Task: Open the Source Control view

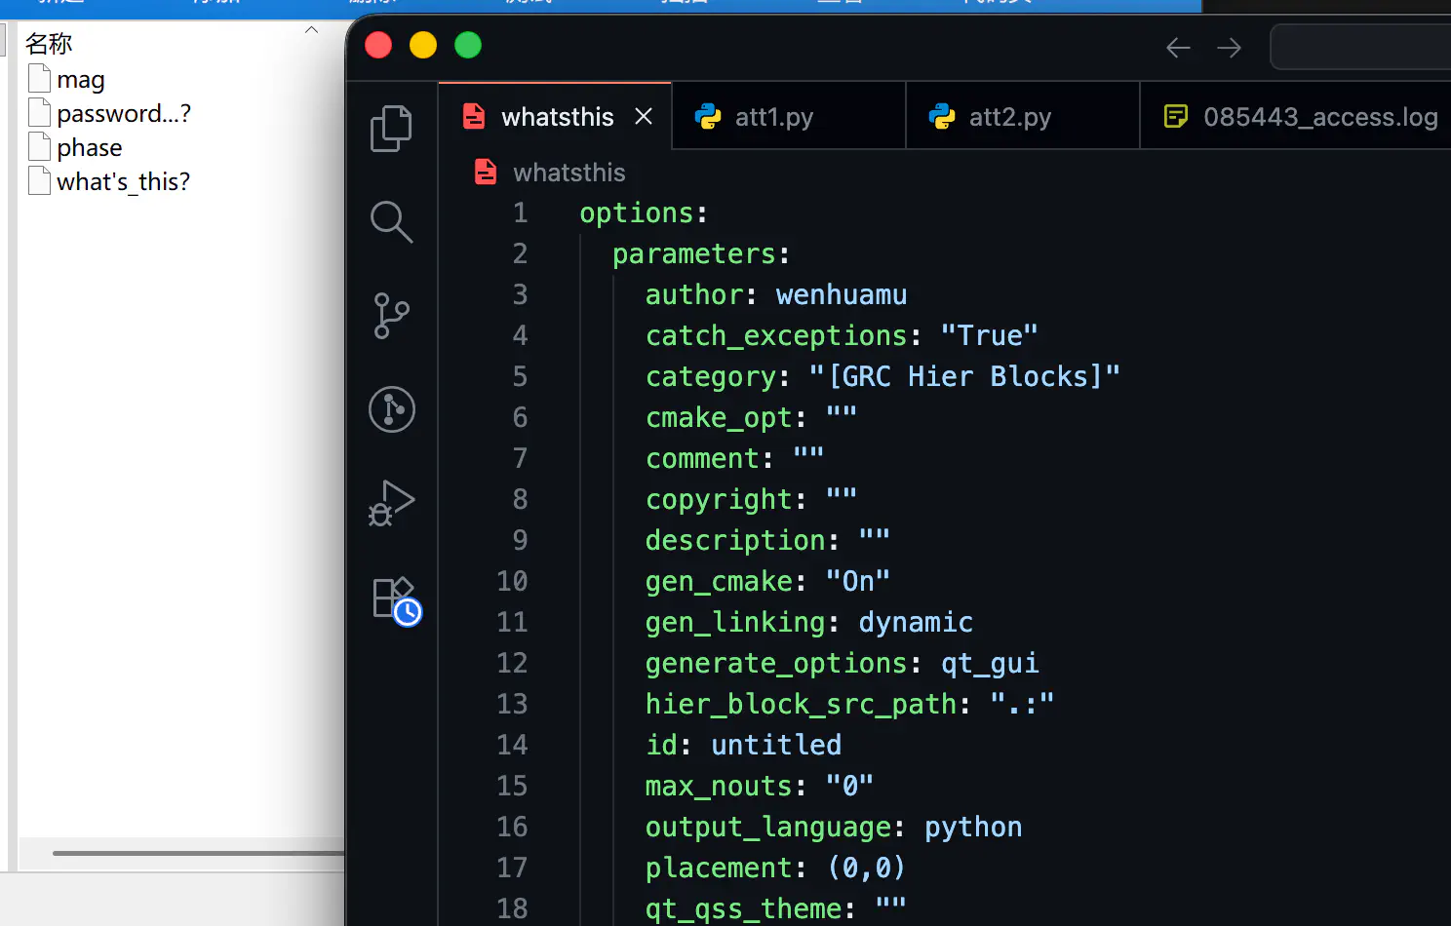Action: (391, 316)
